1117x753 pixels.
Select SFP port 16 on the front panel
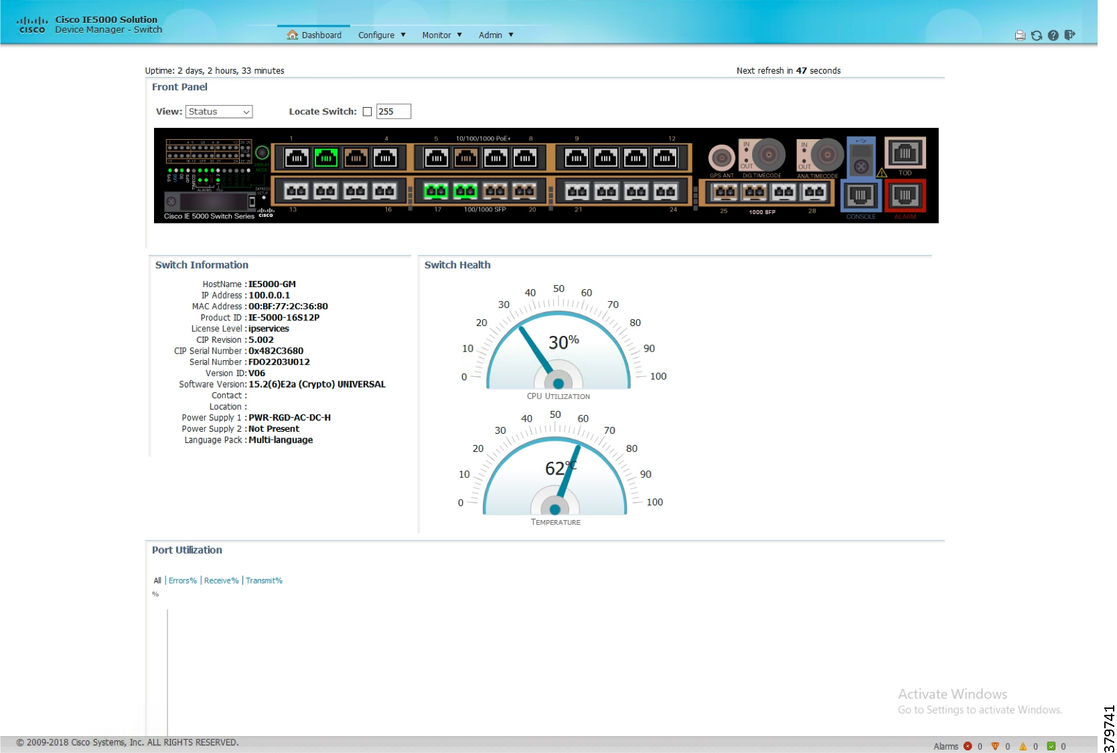[384, 191]
